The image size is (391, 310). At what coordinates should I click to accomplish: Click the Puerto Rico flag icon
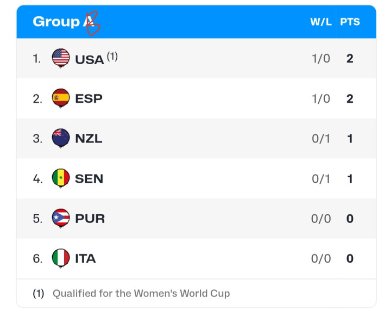pos(61,218)
